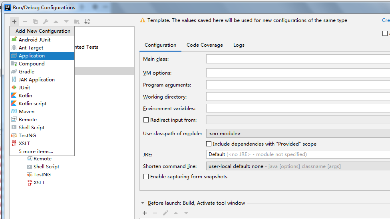
Task: Choose Maven configuration type
Action: (x=42, y=111)
